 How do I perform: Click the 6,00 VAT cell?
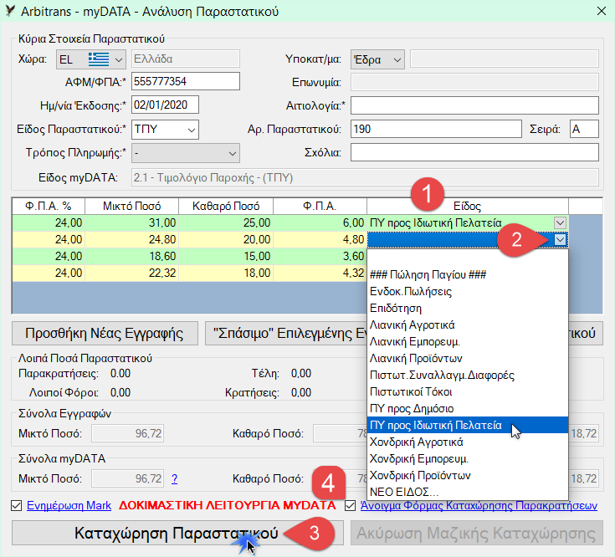click(320, 223)
